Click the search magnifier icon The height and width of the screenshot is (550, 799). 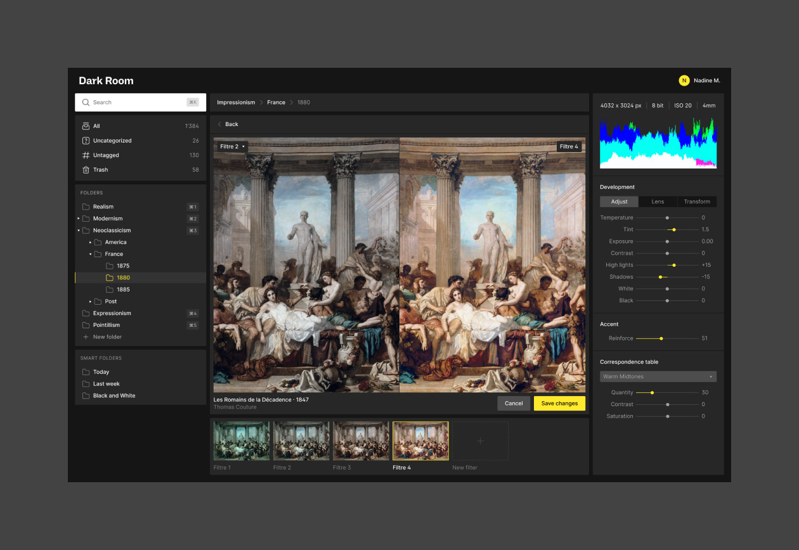point(86,102)
